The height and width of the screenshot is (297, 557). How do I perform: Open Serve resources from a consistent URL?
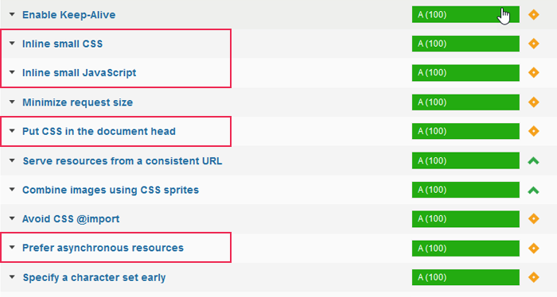pyautogui.click(x=123, y=161)
